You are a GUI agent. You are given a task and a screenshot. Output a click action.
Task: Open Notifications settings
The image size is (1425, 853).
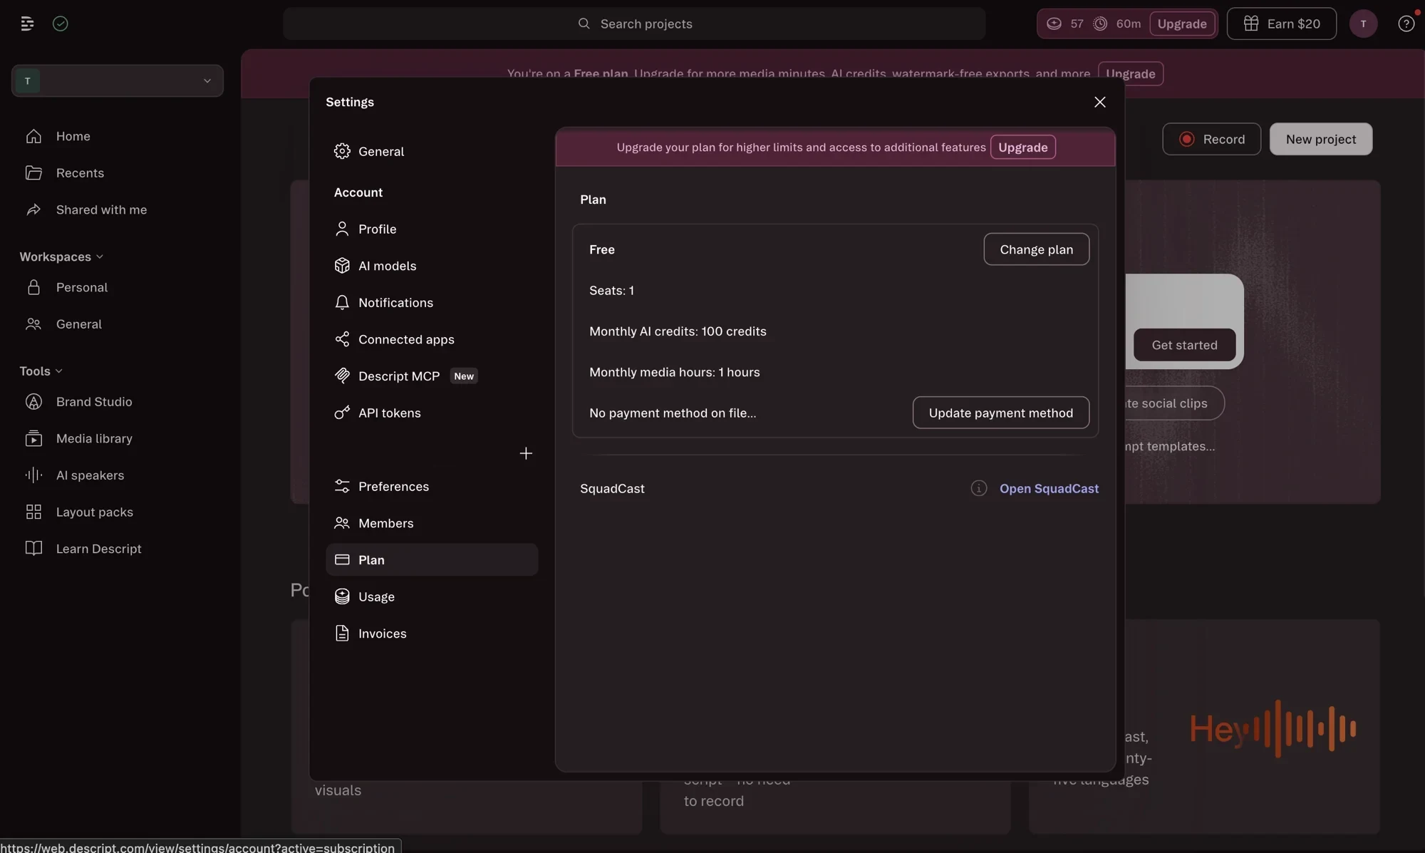pyautogui.click(x=432, y=302)
